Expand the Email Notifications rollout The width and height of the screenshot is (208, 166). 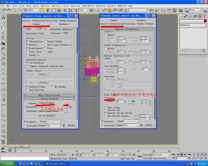click(49, 95)
